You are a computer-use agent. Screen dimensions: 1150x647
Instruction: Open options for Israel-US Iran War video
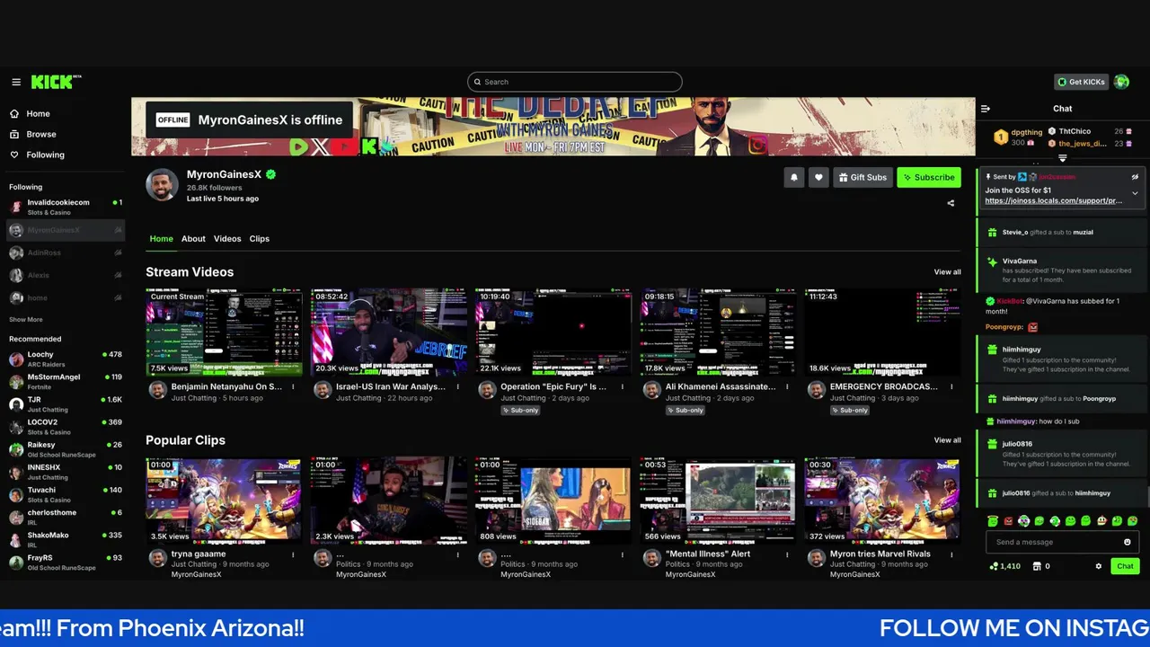point(458,387)
